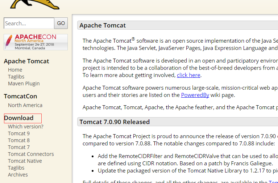Open the Maven Plugin link
278x183 pixels.
pos(24,84)
